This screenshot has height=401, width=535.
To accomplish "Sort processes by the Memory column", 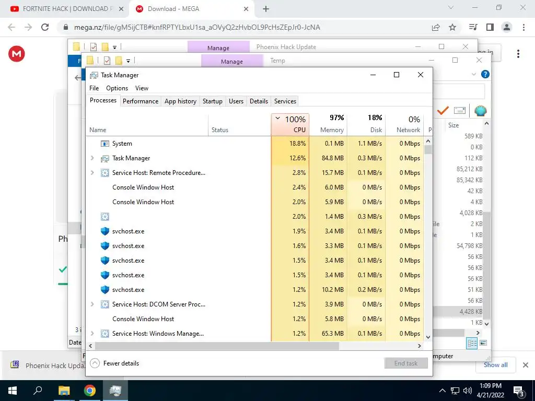I will 328,124.
